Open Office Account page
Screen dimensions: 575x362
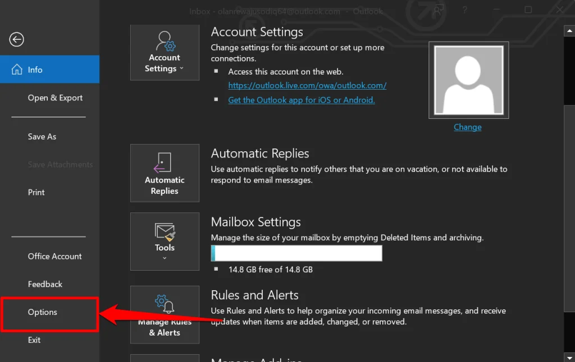point(54,256)
